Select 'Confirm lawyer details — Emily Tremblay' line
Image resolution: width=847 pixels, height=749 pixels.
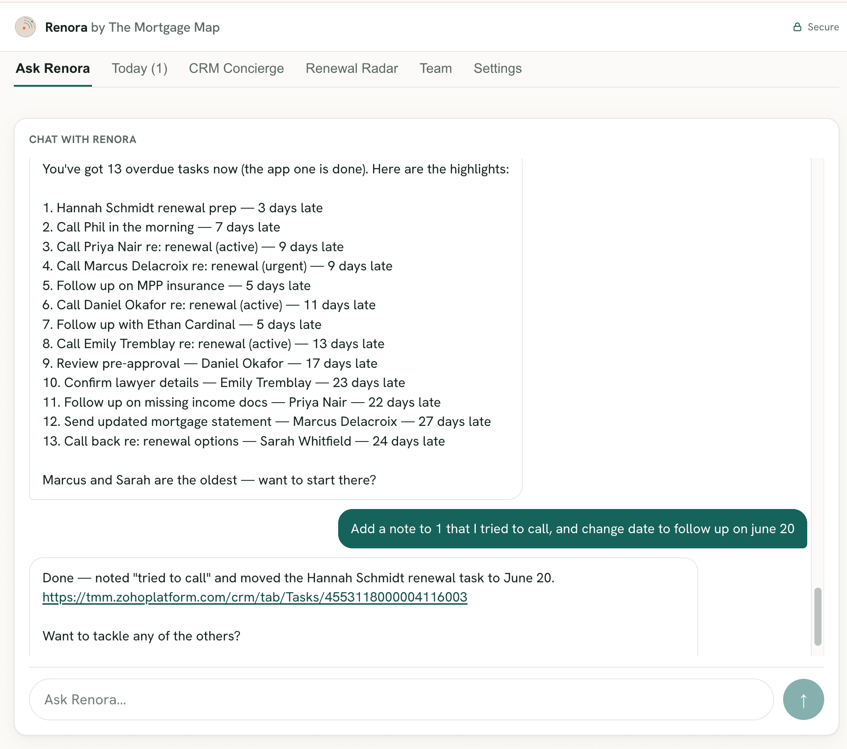pos(224,383)
